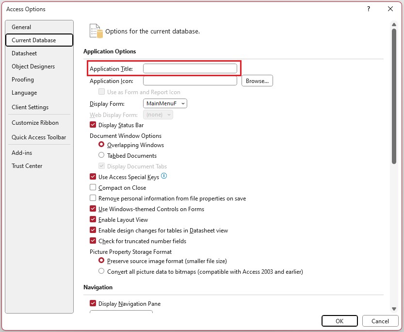Click the Help question mark icon

click(369, 9)
